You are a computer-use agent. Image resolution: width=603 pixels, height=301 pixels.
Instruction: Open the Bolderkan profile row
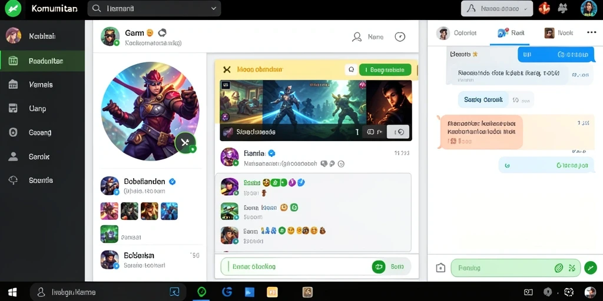tap(151, 259)
